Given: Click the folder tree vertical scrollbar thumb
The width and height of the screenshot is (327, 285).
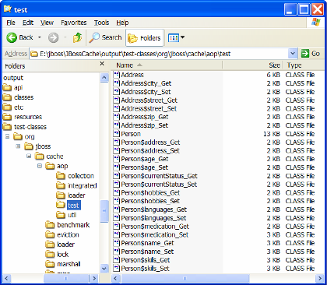Looking at the screenshot, I should 104,211.
